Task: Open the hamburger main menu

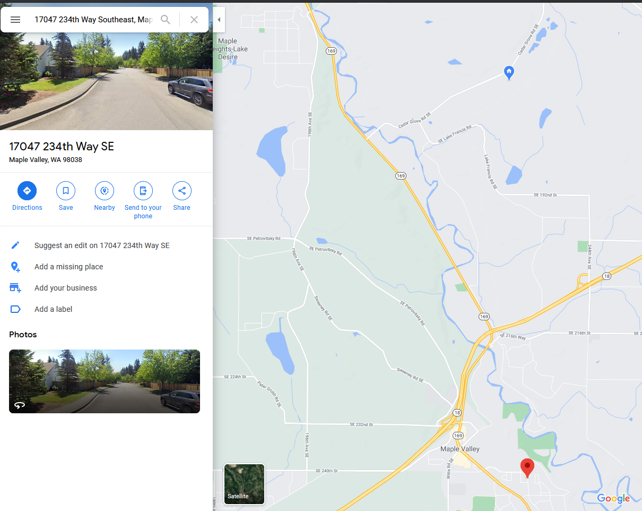Action: (x=15, y=20)
